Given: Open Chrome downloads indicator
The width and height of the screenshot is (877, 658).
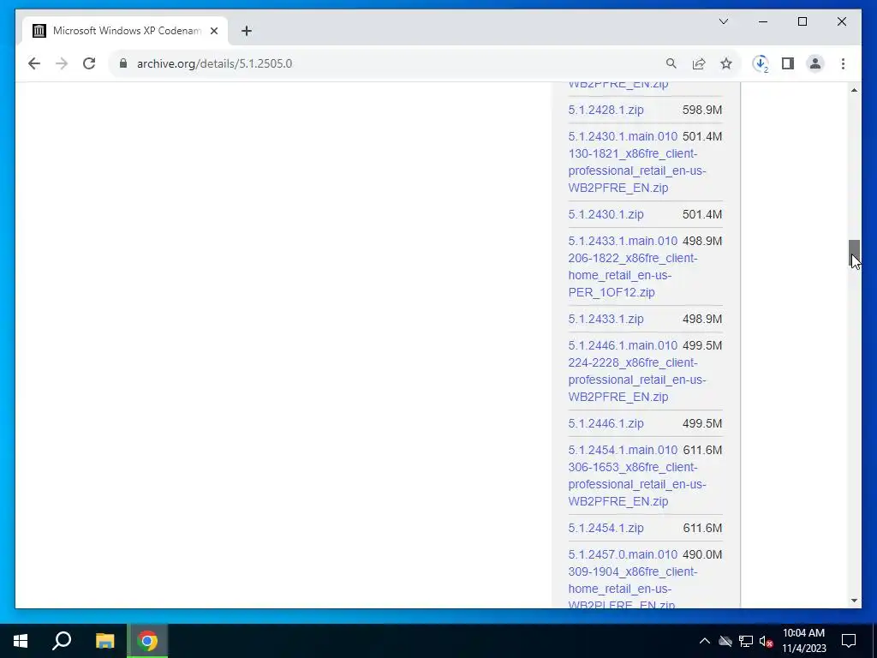Looking at the screenshot, I should [x=761, y=63].
